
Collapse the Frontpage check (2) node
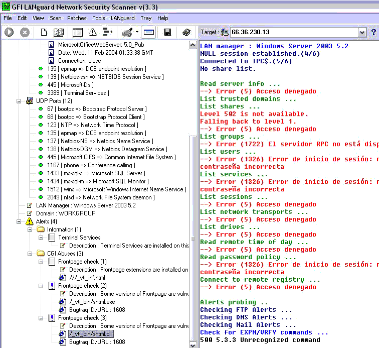click(x=41, y=286)
